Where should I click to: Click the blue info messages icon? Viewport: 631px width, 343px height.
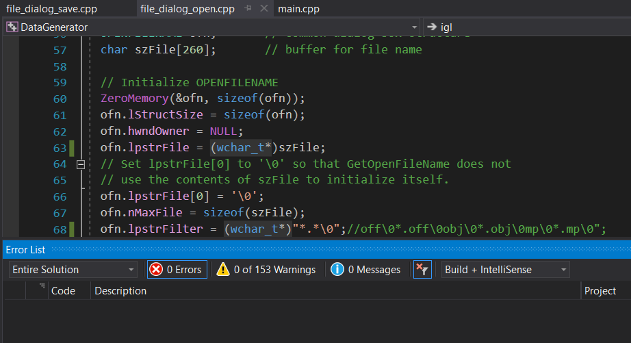tap(337, 269)
